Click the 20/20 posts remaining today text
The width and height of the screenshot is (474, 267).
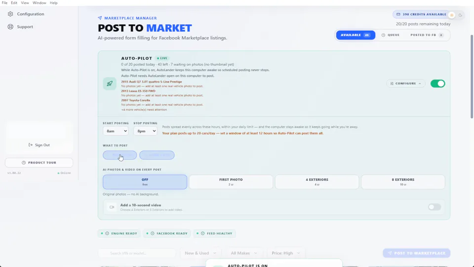[423, 24]
